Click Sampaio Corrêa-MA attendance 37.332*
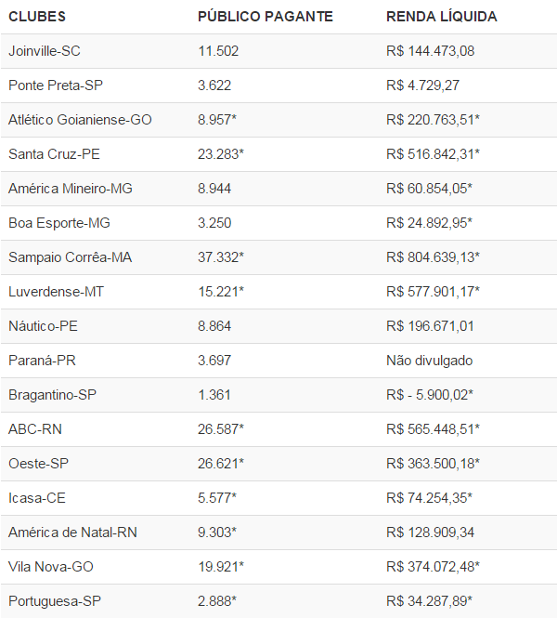The height and width of the screenshot is (618, 557). (x=221, y=257)
